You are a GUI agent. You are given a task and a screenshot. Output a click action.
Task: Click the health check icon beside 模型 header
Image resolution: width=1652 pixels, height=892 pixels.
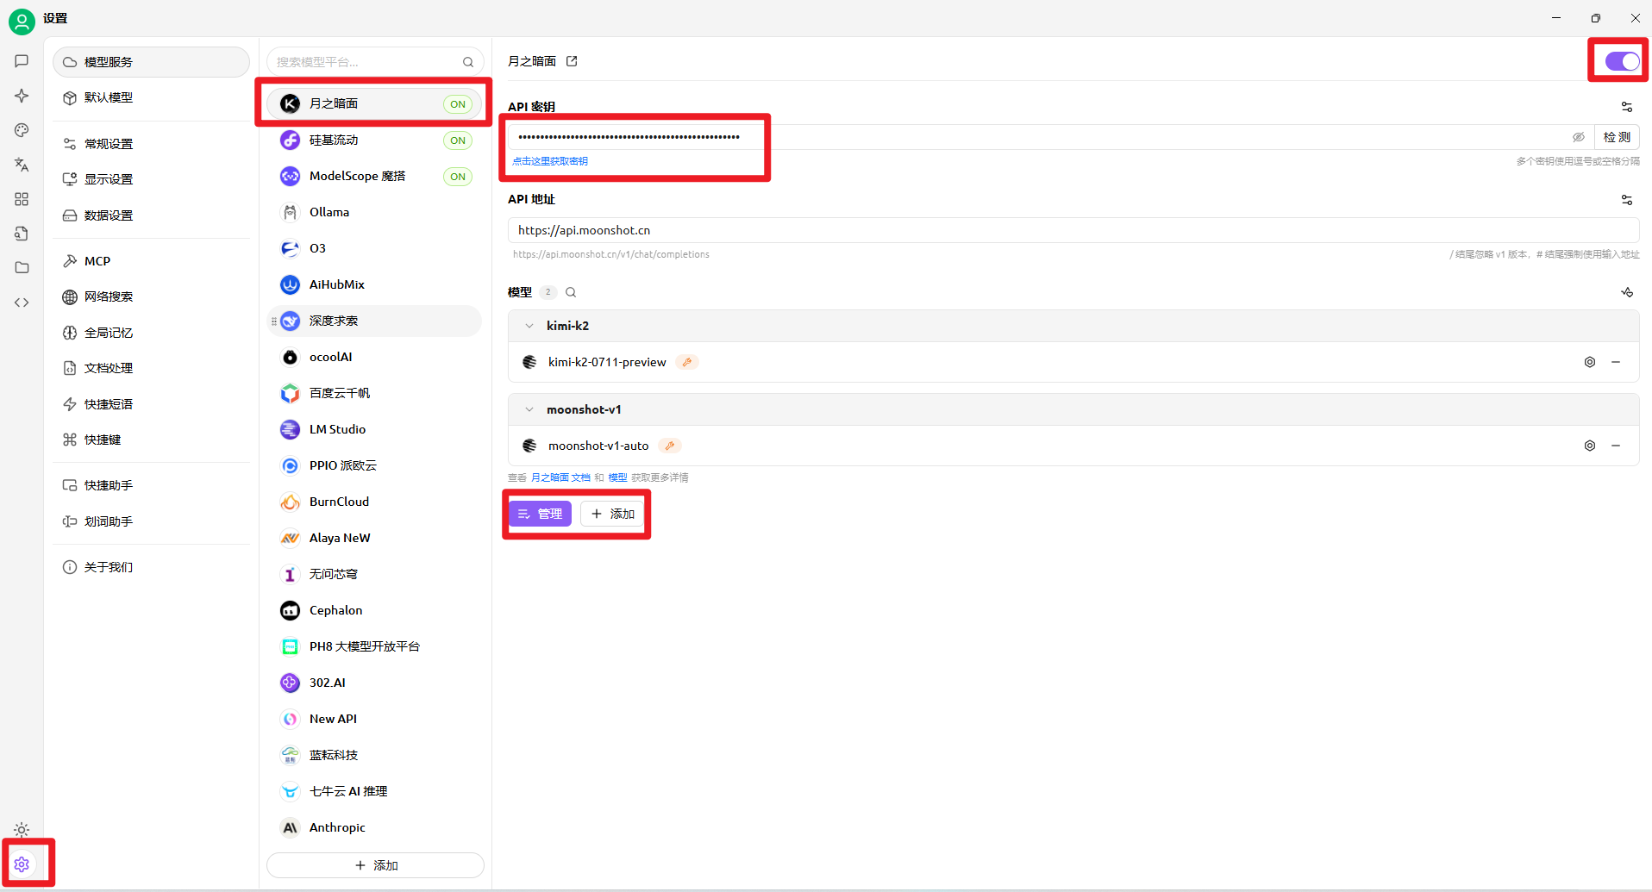pyautogui.click(x=1627, y=292)
